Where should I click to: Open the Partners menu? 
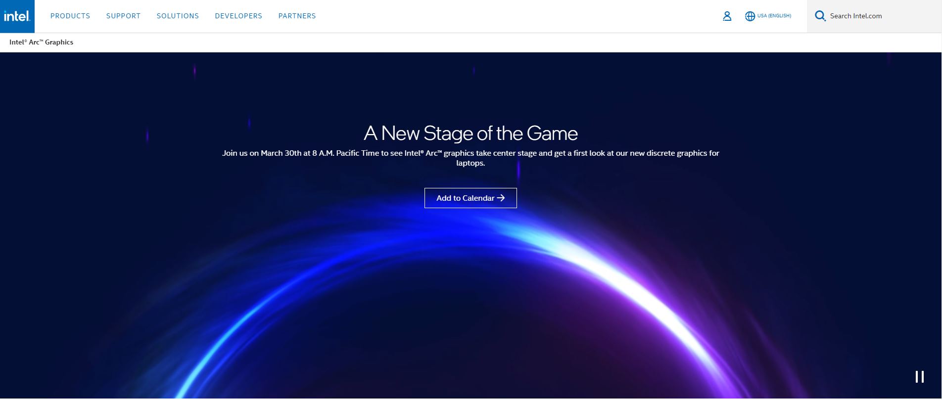(x=297, y=16)
